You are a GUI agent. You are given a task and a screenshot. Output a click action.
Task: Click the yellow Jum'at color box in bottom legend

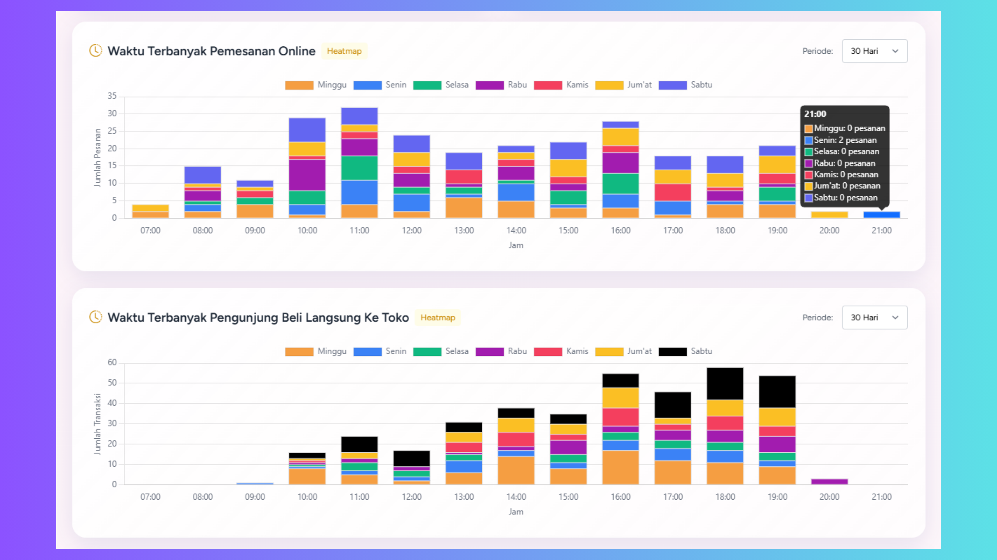point(609,351)
